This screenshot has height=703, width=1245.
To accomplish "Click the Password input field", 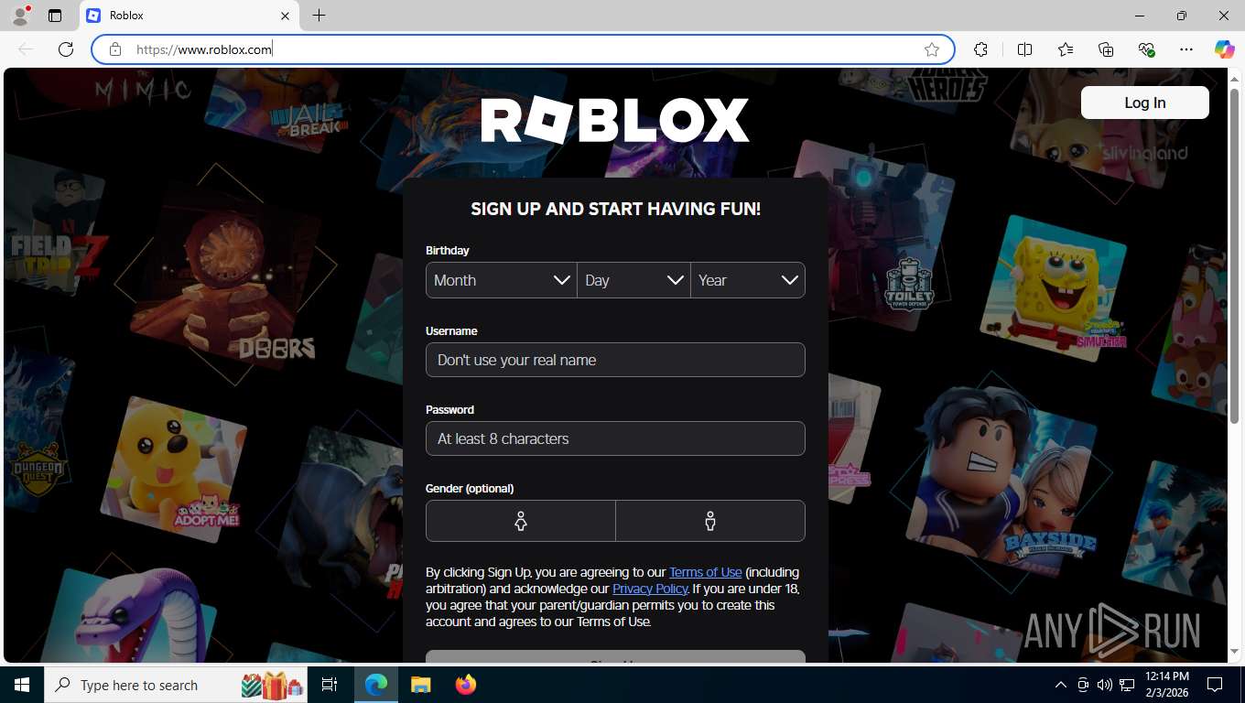I will 615,438.
